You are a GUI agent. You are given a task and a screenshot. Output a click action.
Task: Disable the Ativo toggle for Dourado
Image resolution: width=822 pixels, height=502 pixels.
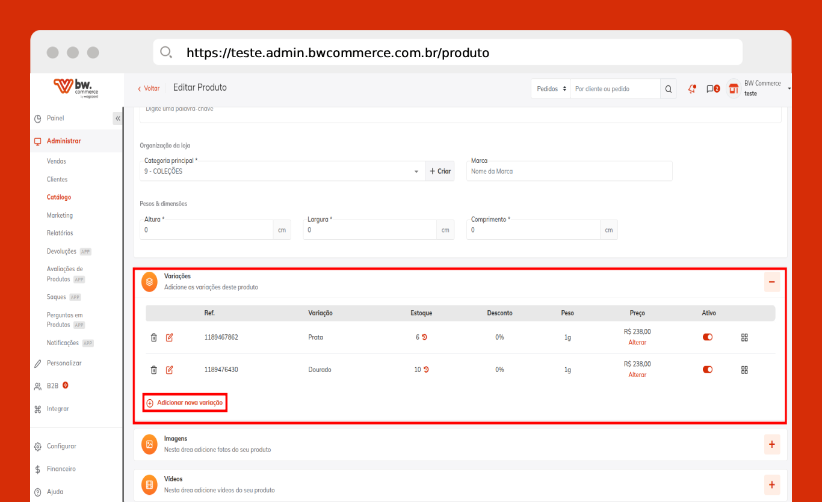(708, 370)
